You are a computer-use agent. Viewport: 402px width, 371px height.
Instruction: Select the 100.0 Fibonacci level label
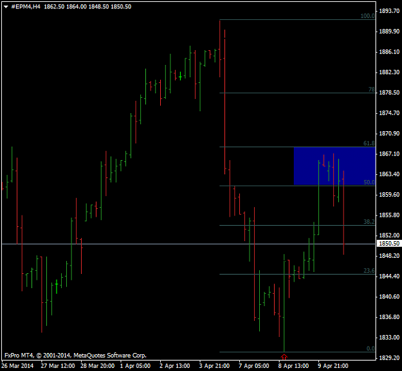[x=368, y=16]
